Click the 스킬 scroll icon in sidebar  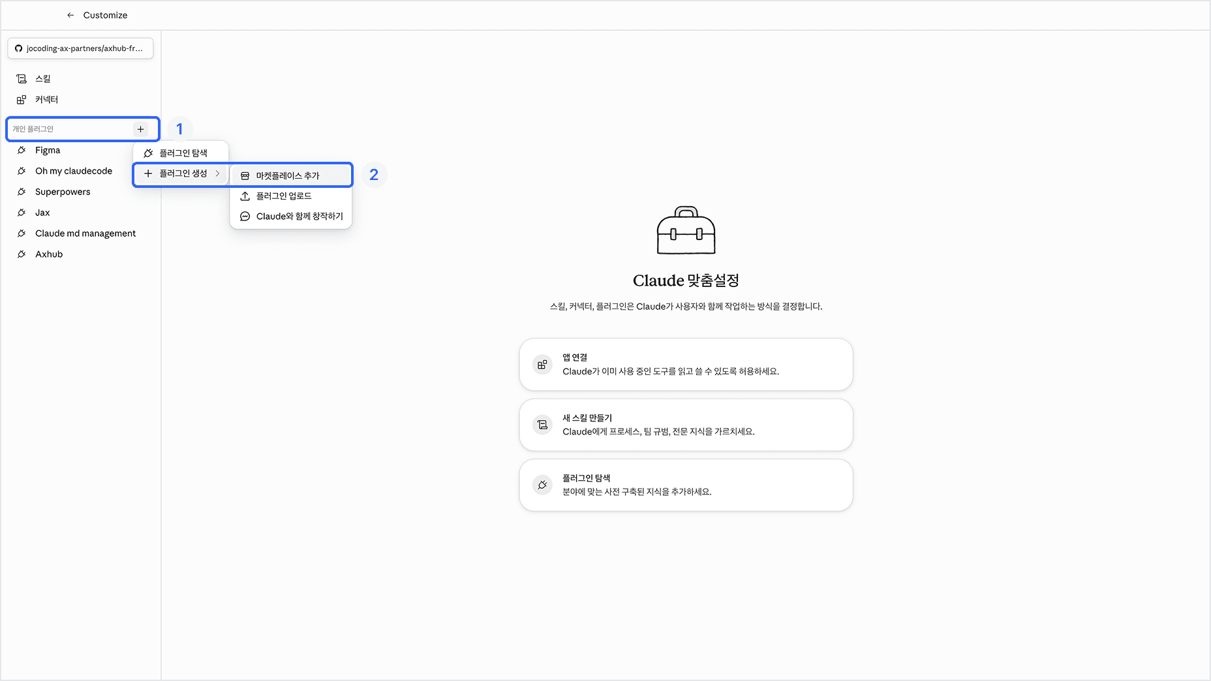coord(22,79)
